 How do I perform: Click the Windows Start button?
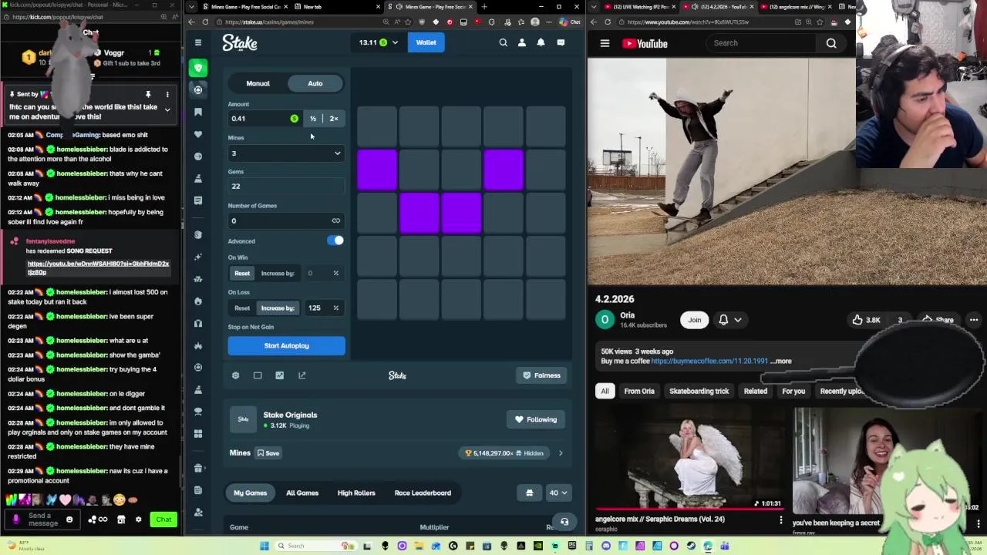pos(264,546)
